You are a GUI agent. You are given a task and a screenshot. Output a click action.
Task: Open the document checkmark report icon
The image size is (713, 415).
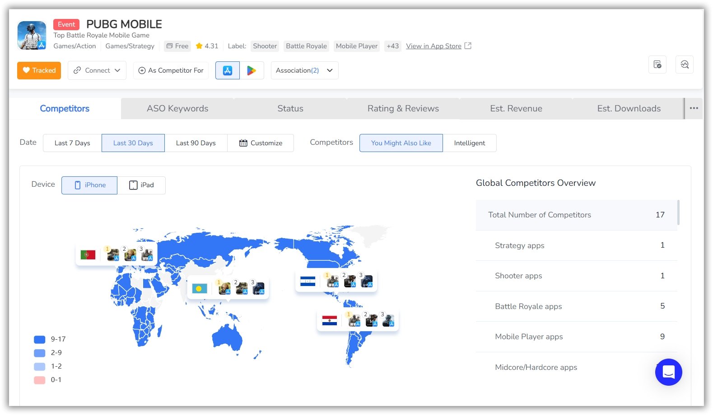point(657,65)
